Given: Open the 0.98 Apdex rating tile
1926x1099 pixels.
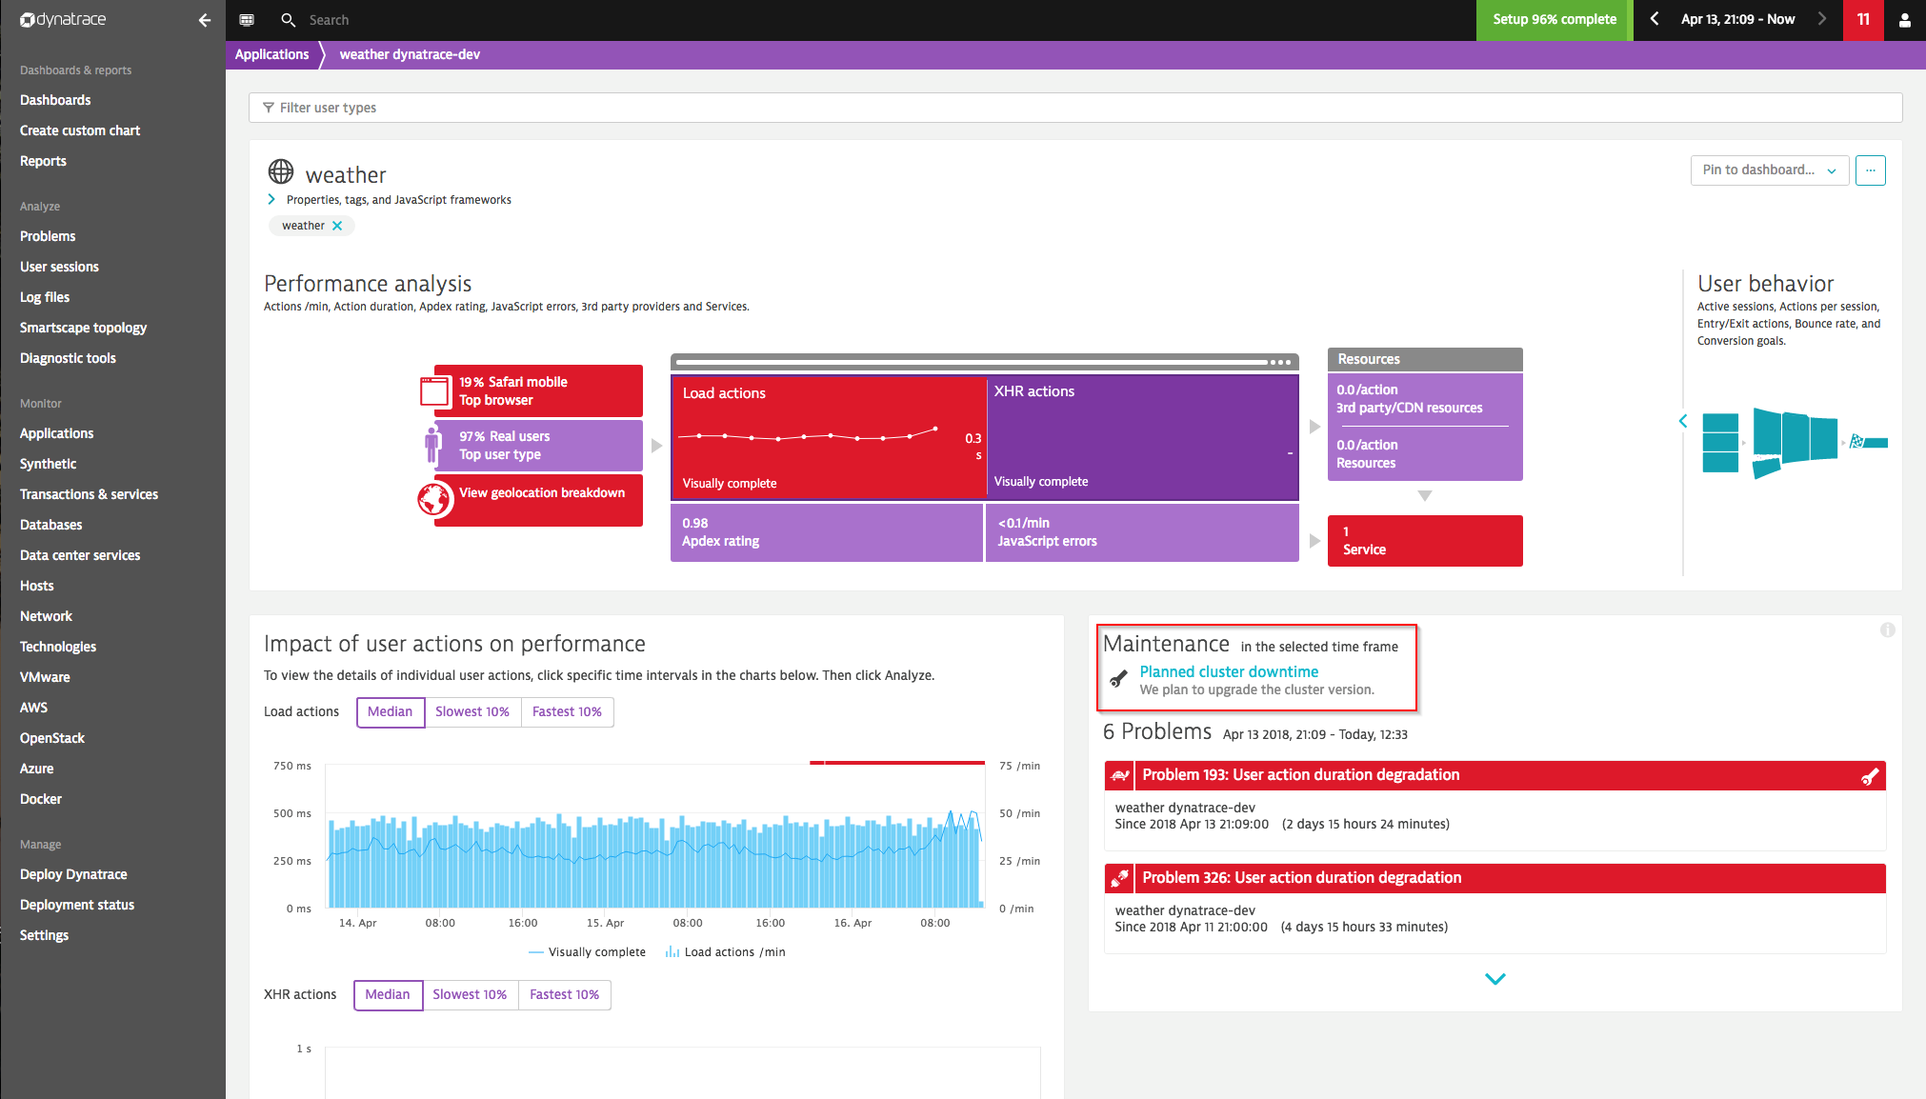Looking at the screenshot, I should click(x=826, y=532).
